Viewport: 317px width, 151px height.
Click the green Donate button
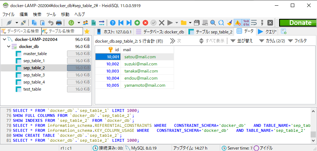[297, 23]
